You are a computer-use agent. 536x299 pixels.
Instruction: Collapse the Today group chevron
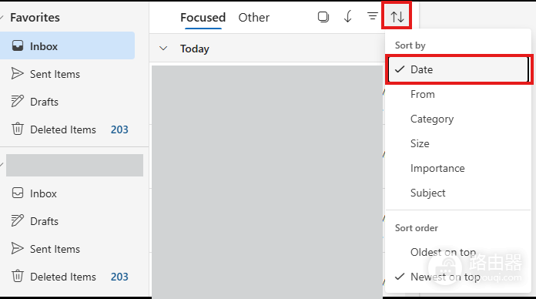point(163,49)
